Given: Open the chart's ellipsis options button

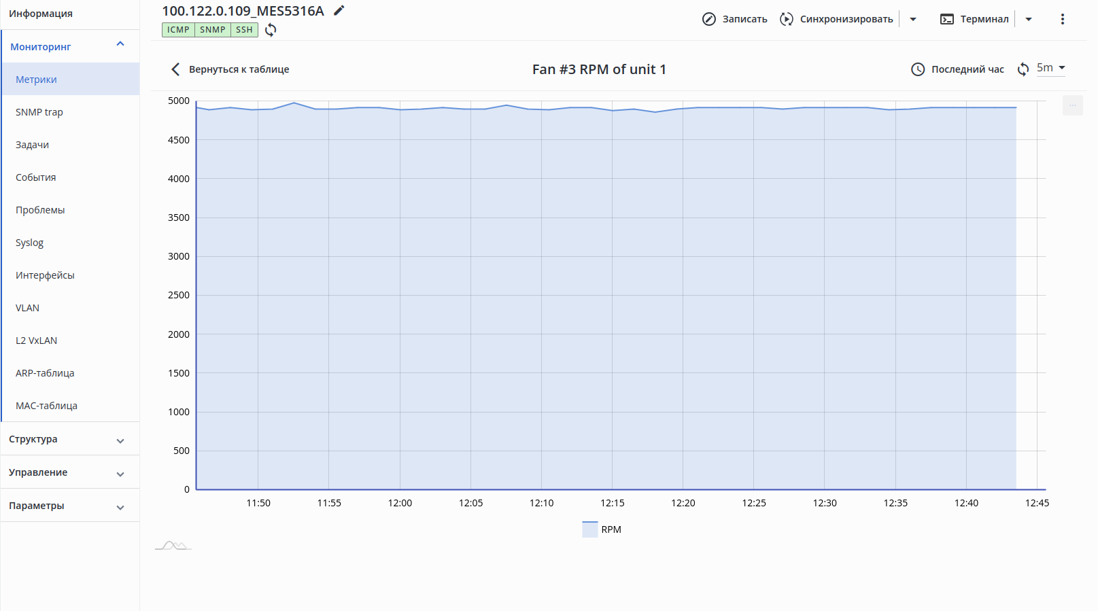Looking at the screenshot, I should tap(1073, 105).
